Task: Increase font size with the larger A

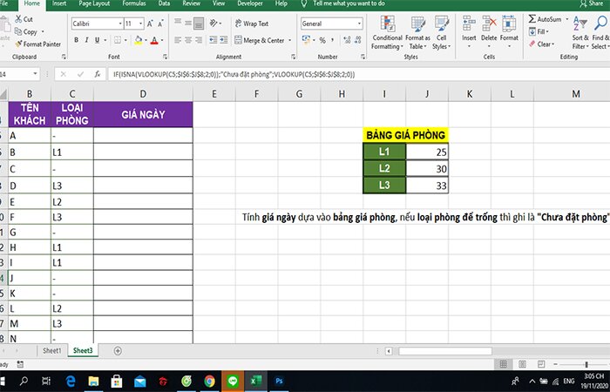Action: pyautogui.click(x=150, y=24)
